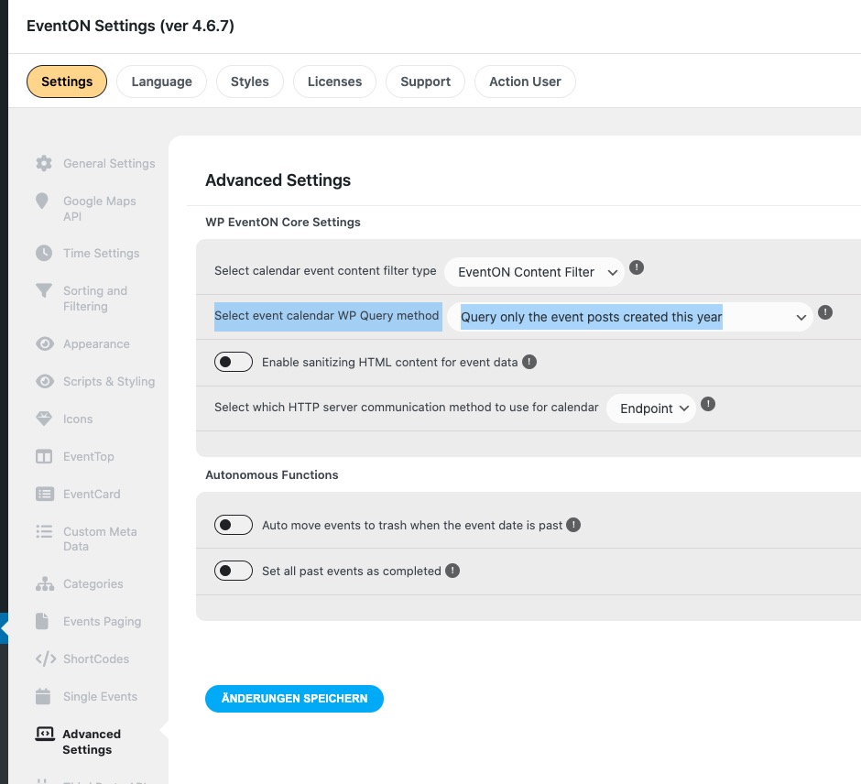
Task: Click the Categories hierarchy icon
Action: tap(45, 583)
